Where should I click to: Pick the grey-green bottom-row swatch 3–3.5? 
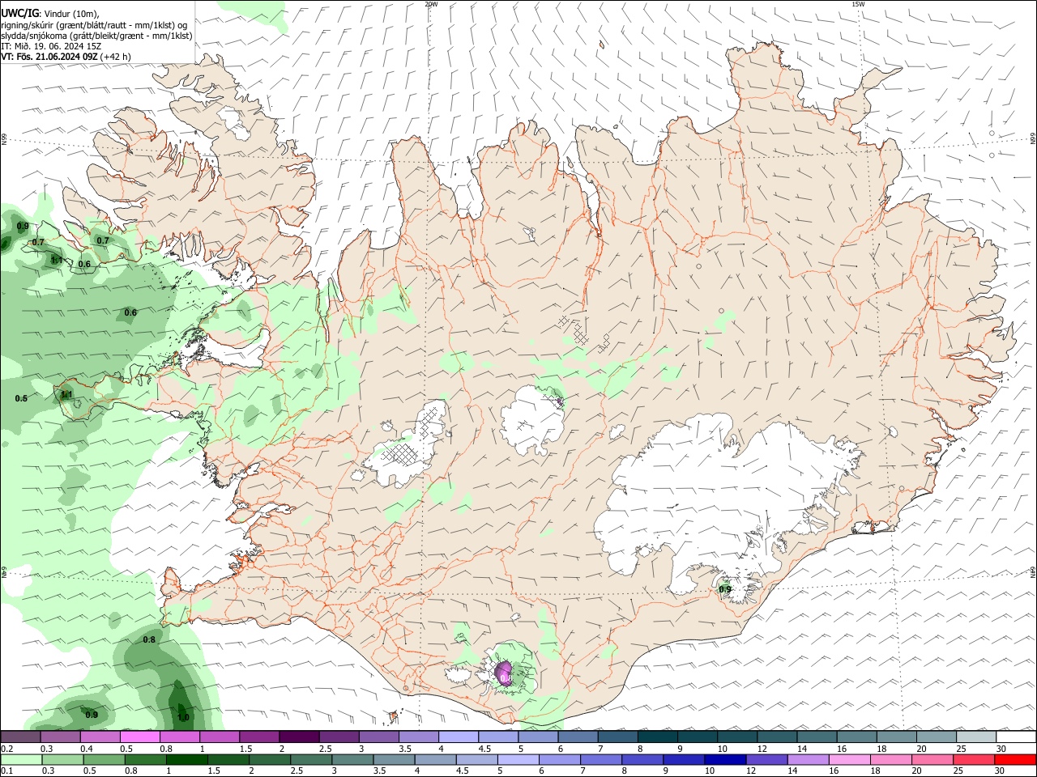(353, 759)
